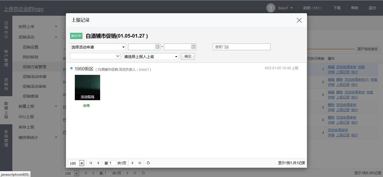Select 促销设置 in the sidebar
The height and width of the screenshot is (177, 383).
(x=31, y=47)
